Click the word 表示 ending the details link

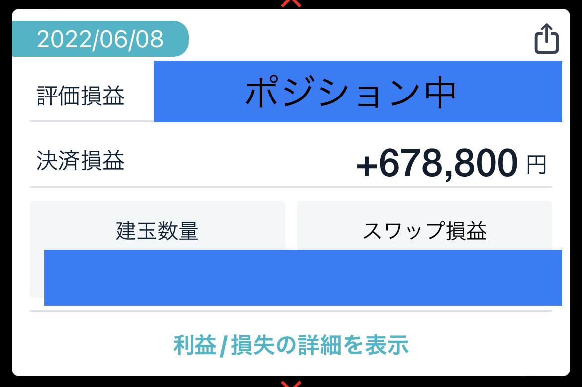(387, 345)
